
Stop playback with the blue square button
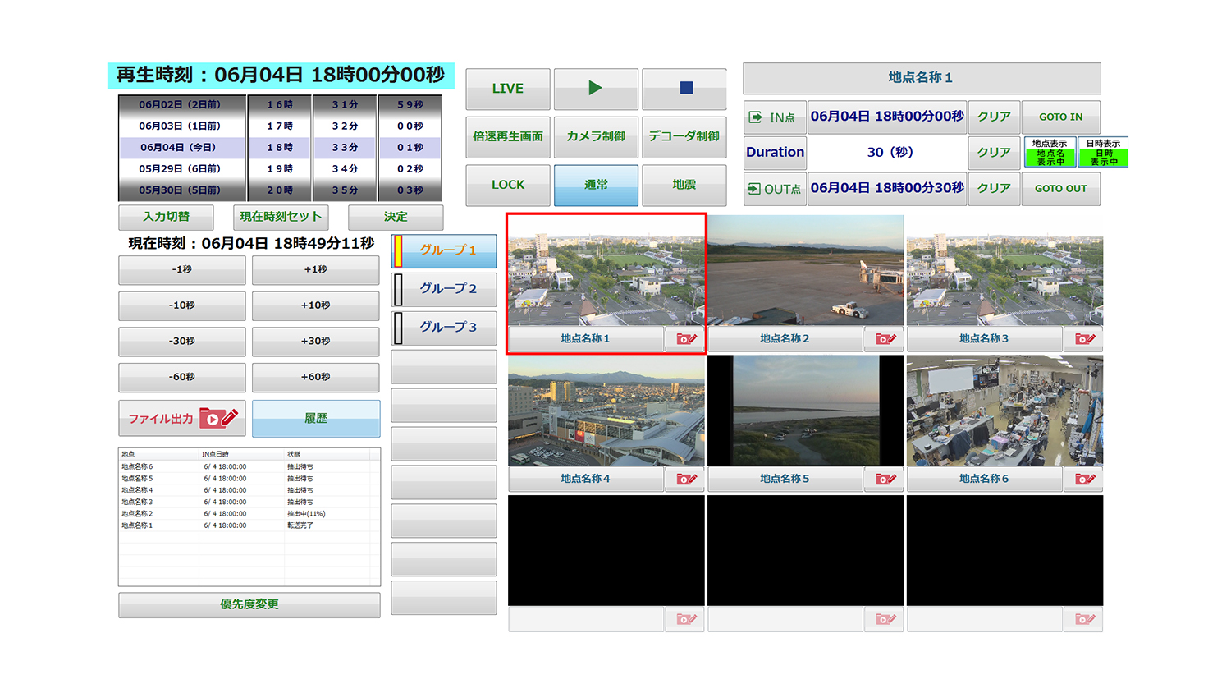point(684,89)
